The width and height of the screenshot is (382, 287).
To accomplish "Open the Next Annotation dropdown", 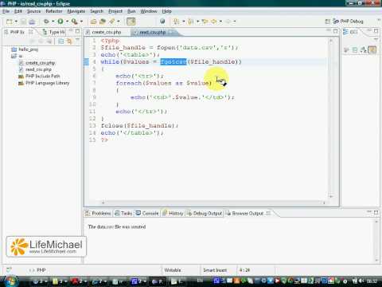I will [x=183, y=22].
